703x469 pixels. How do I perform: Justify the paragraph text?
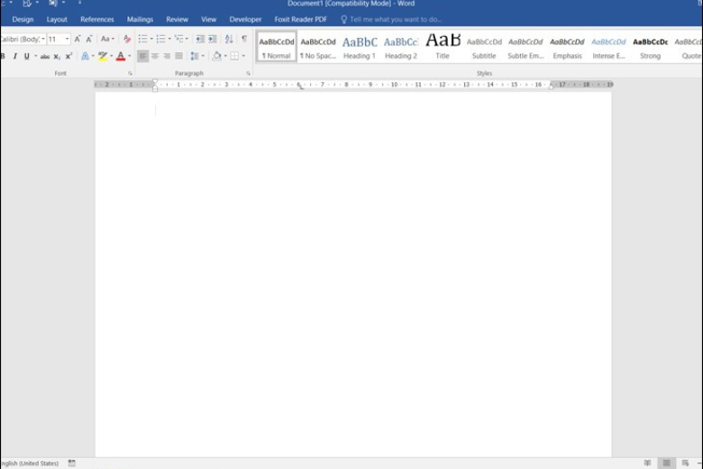[178, 56]
